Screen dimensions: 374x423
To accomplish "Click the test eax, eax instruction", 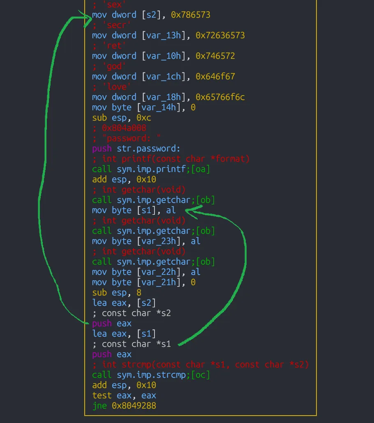I will (124, 395).
